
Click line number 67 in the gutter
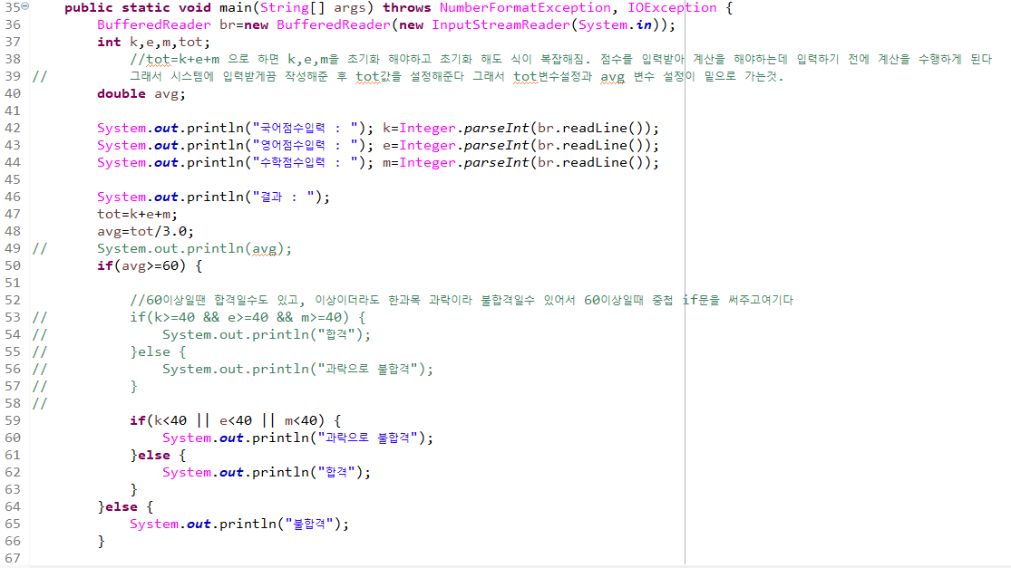click(x=13, y=558)
